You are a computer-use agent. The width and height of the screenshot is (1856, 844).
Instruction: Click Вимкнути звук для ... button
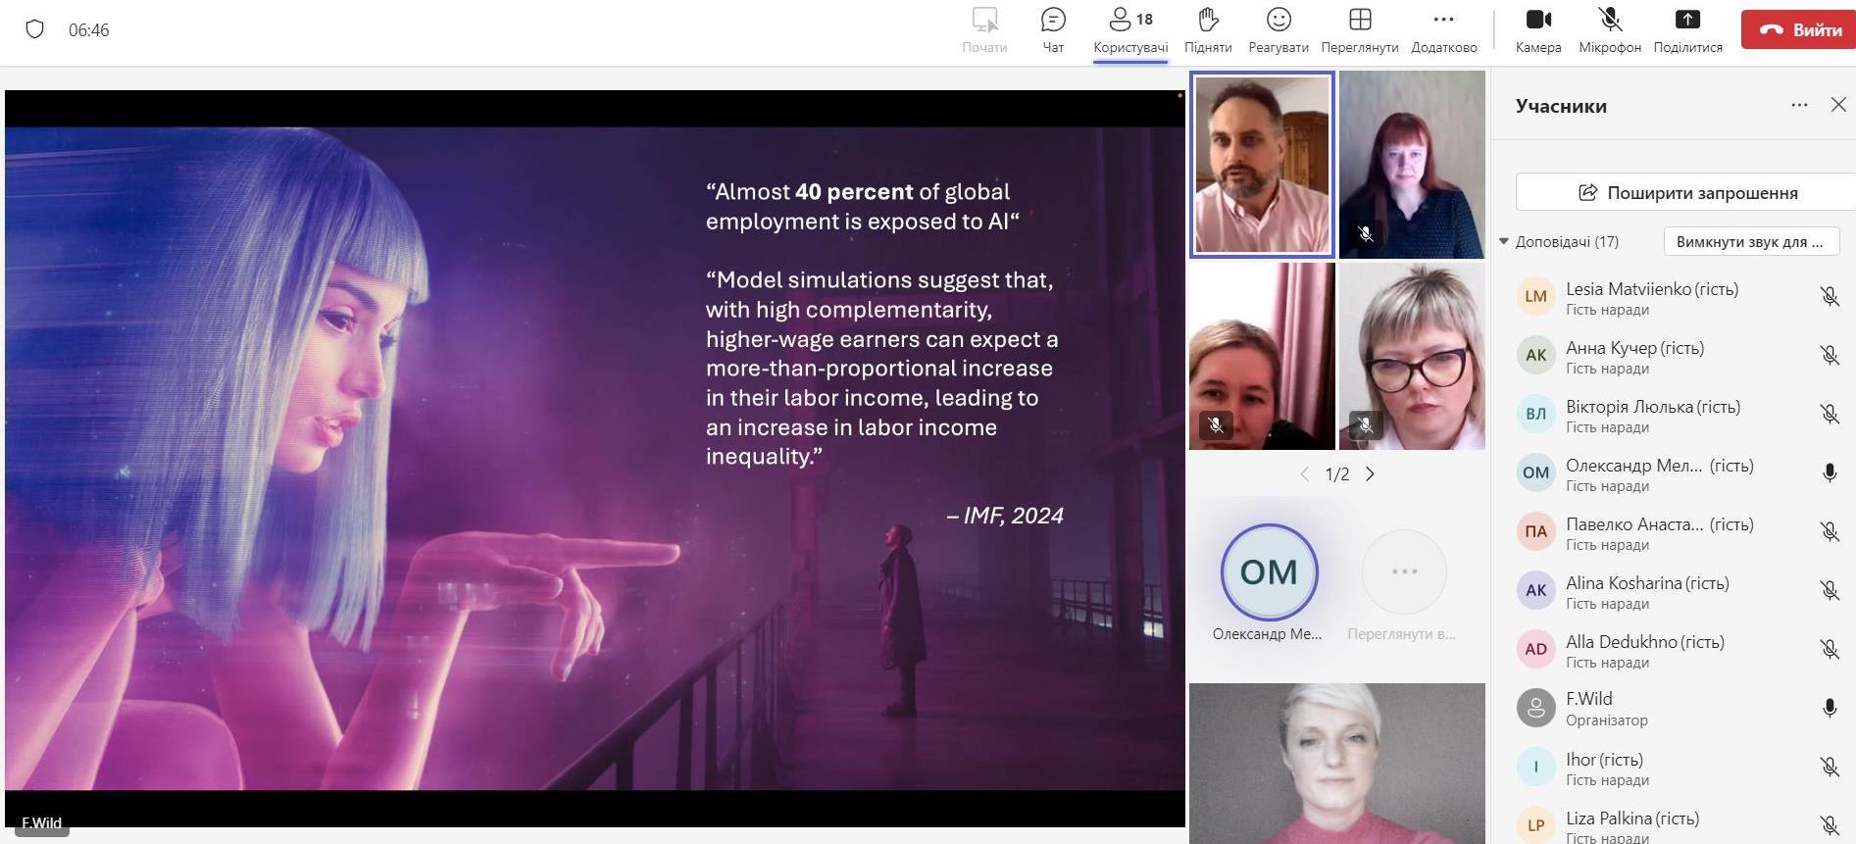pyautogui.click(x=1751, y=241)
